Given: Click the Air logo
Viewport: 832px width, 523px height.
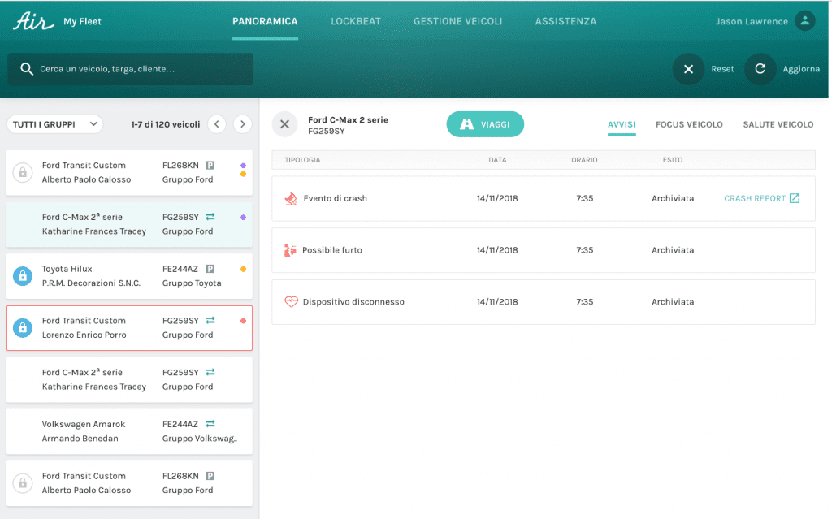Looking at the screenshot, I should tap(33, 21).
